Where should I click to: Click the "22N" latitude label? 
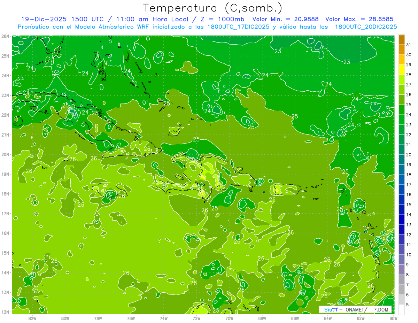[5, 115]
